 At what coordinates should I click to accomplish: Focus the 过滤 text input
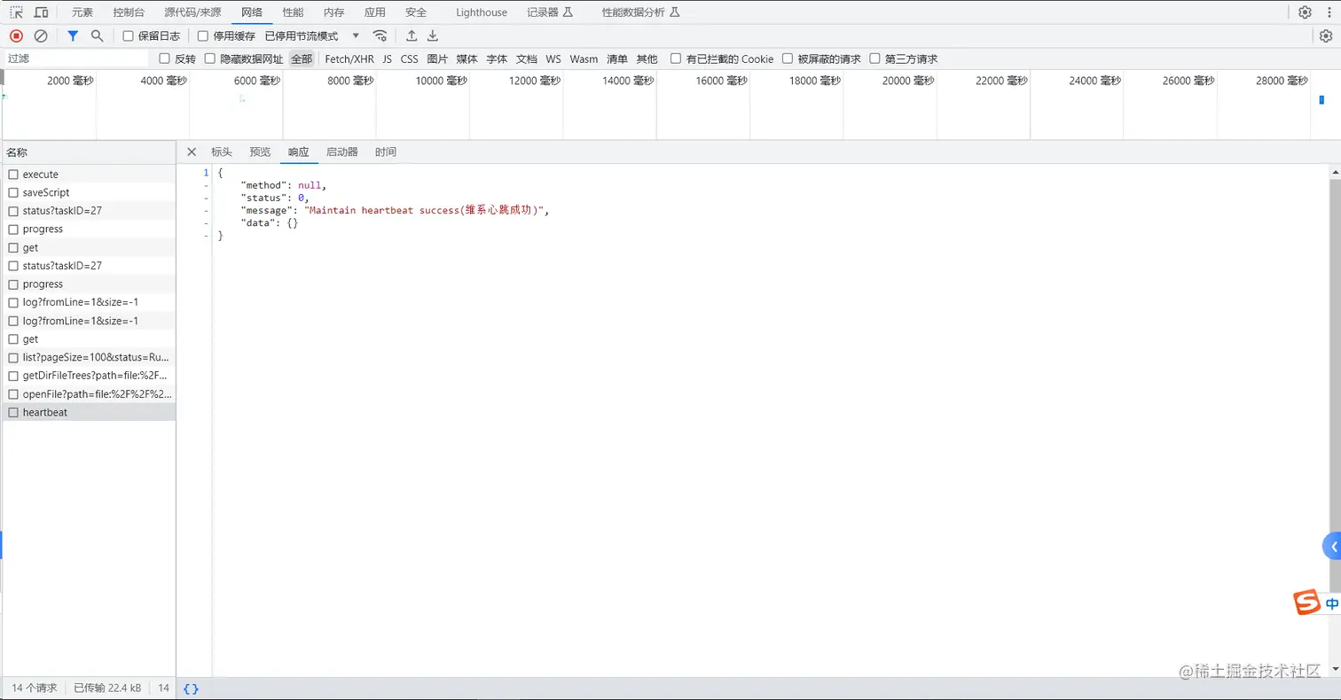[x=76, y=58]
